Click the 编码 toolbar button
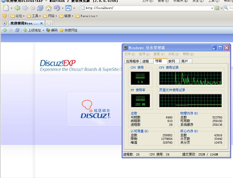The width and height of the screenshot is (233, 178). tap(52, 30)
